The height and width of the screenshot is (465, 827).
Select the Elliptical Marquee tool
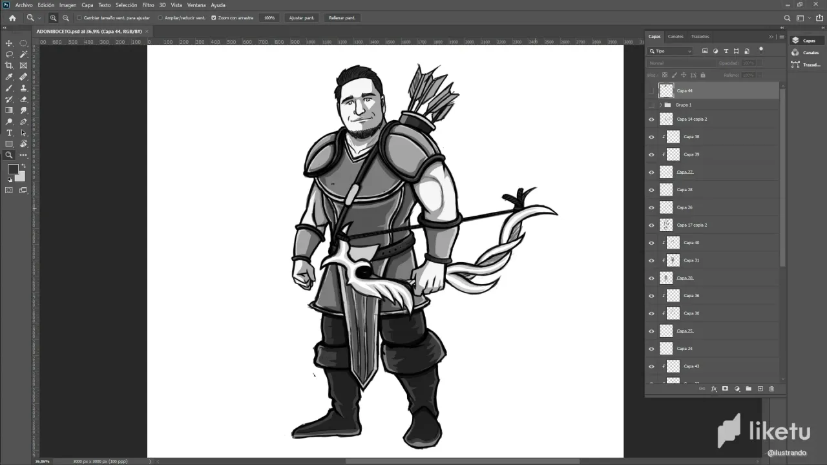click(x=23, y=43)
